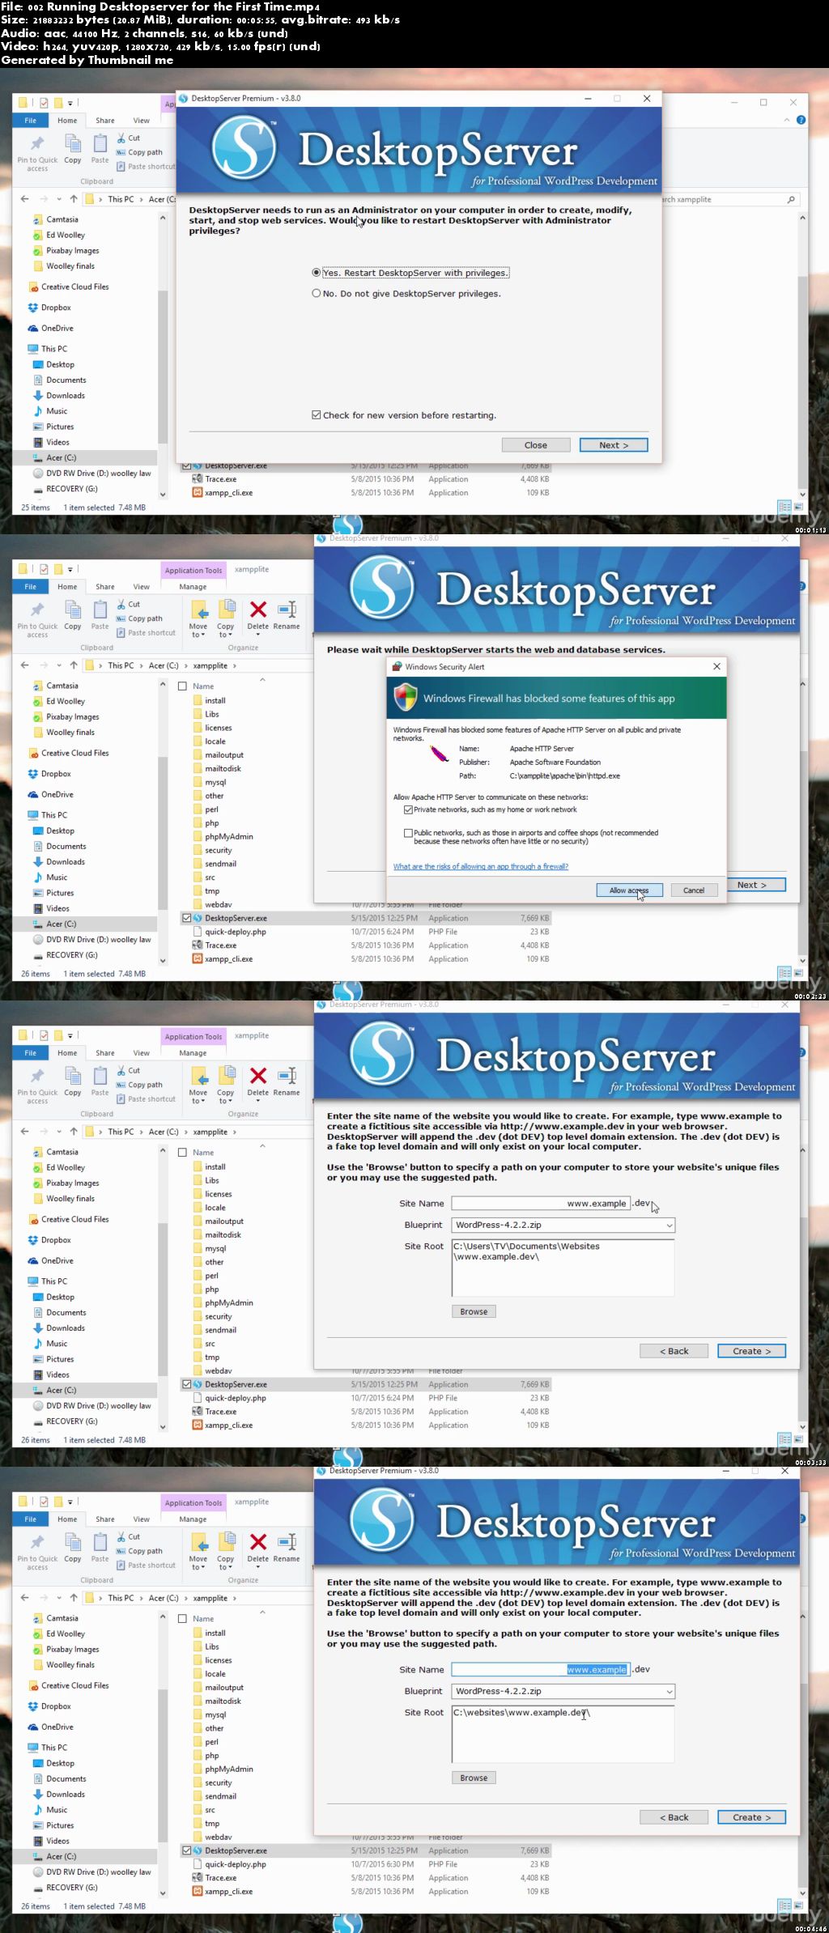Expand chevron after This PC breadcrumb, 00:04:46 frame
Image resolution: width=829 pixels, height=1933 pixels.
141,1598
